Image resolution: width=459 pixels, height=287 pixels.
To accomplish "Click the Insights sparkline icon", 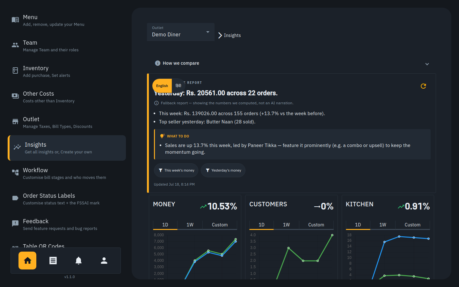I will point(17,147).
